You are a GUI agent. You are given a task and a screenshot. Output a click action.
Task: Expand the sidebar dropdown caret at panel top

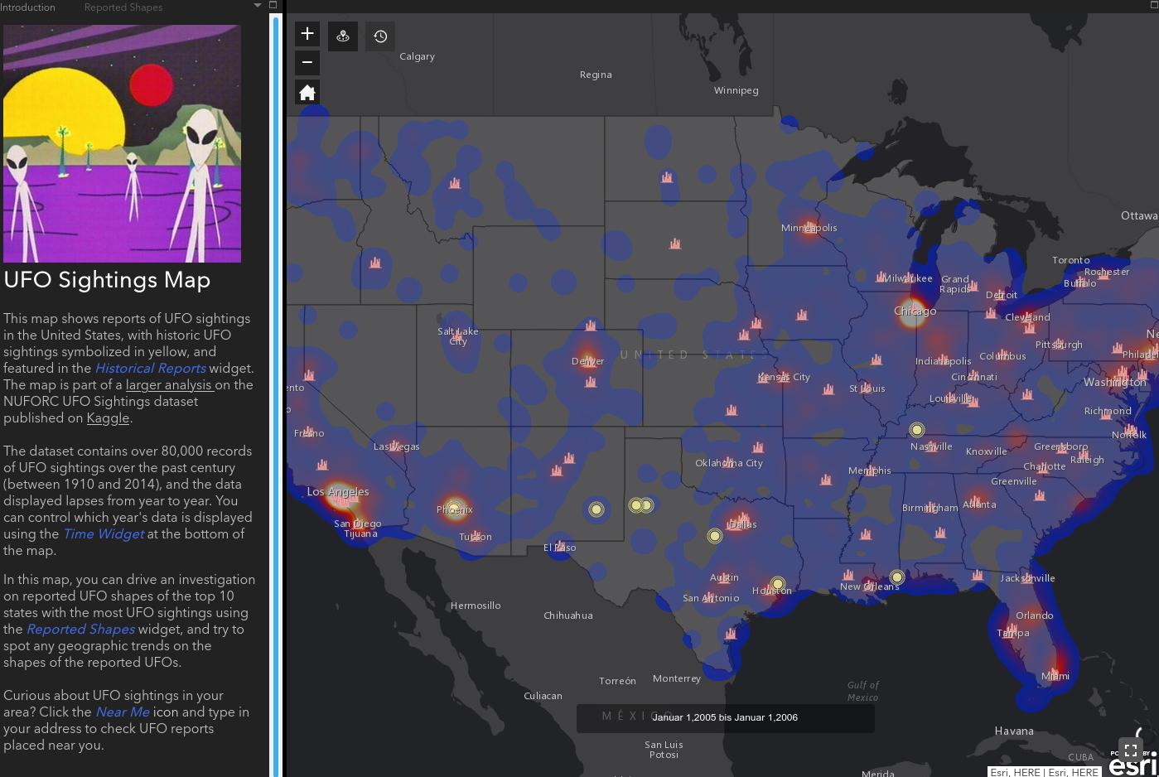(x=257, y=7)
